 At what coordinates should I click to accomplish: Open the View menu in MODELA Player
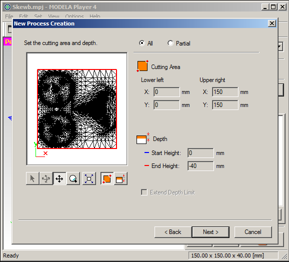pyautogui.click(x=53, y=16)
